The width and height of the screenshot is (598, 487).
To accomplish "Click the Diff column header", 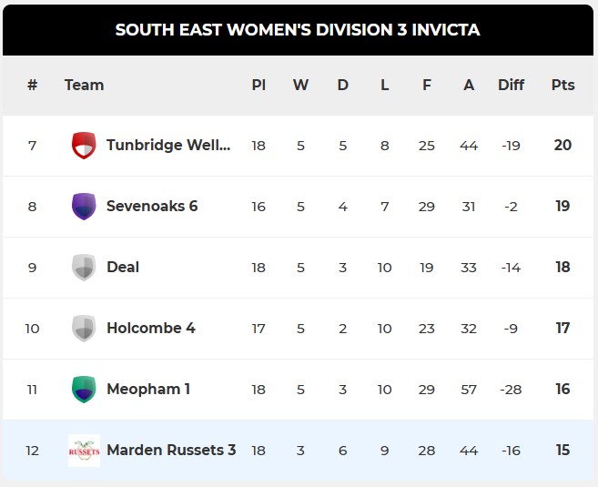I will tap(512, 85).
